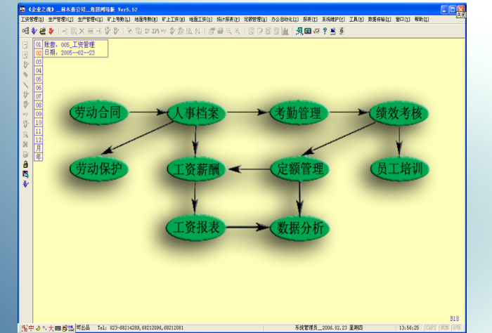
Task: Click the zoom magnifier icon in toolbar
Action: pos(230,31)
